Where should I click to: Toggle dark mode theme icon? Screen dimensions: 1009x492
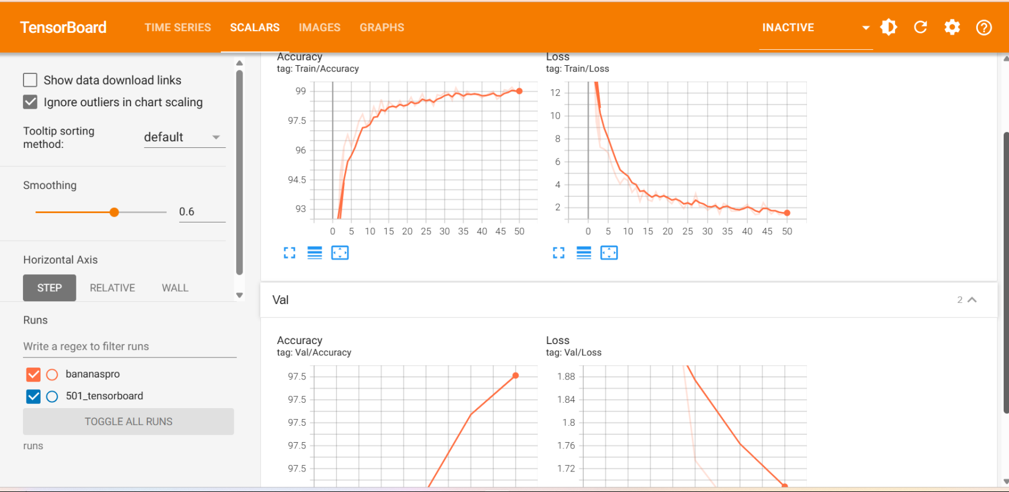[x=889, y=27]
